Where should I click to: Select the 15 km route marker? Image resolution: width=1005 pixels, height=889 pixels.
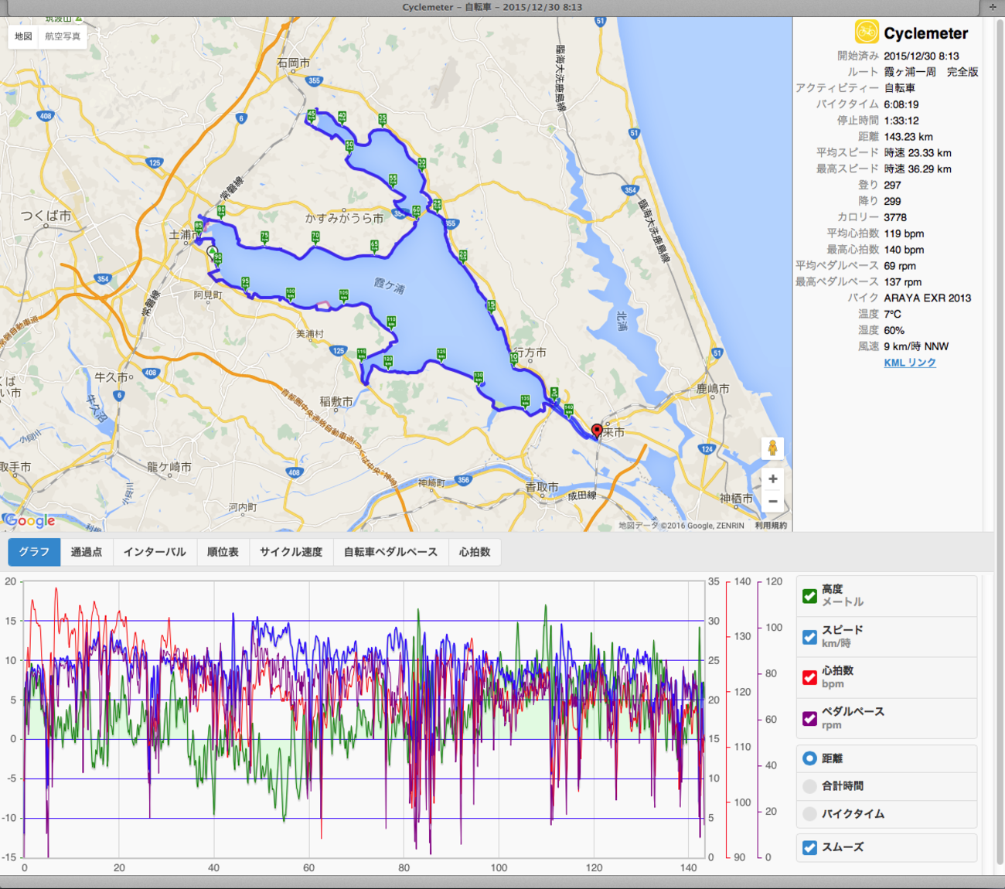pos(491,306)
